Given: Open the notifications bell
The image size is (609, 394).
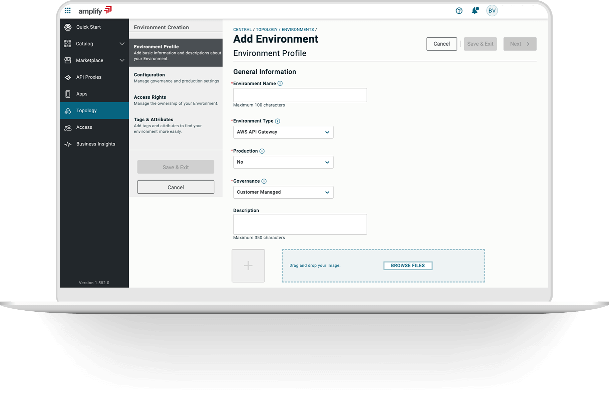Looking at the screenshot, I should [475, 11].
